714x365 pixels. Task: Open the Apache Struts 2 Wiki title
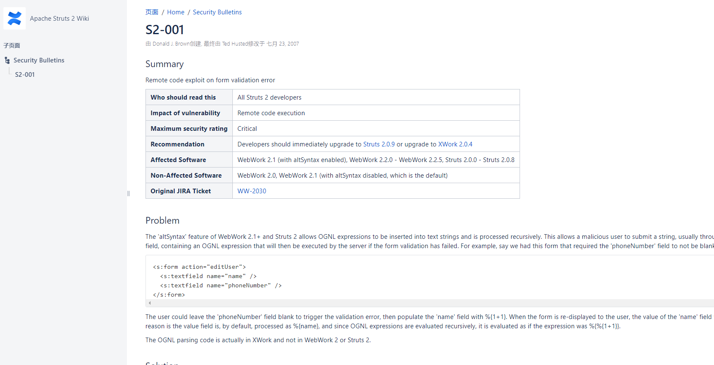tap(59, 19)
